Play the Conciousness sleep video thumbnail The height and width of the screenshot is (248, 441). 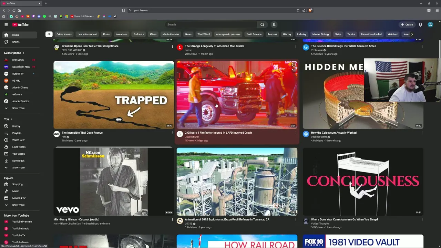(x=363, y=182)
